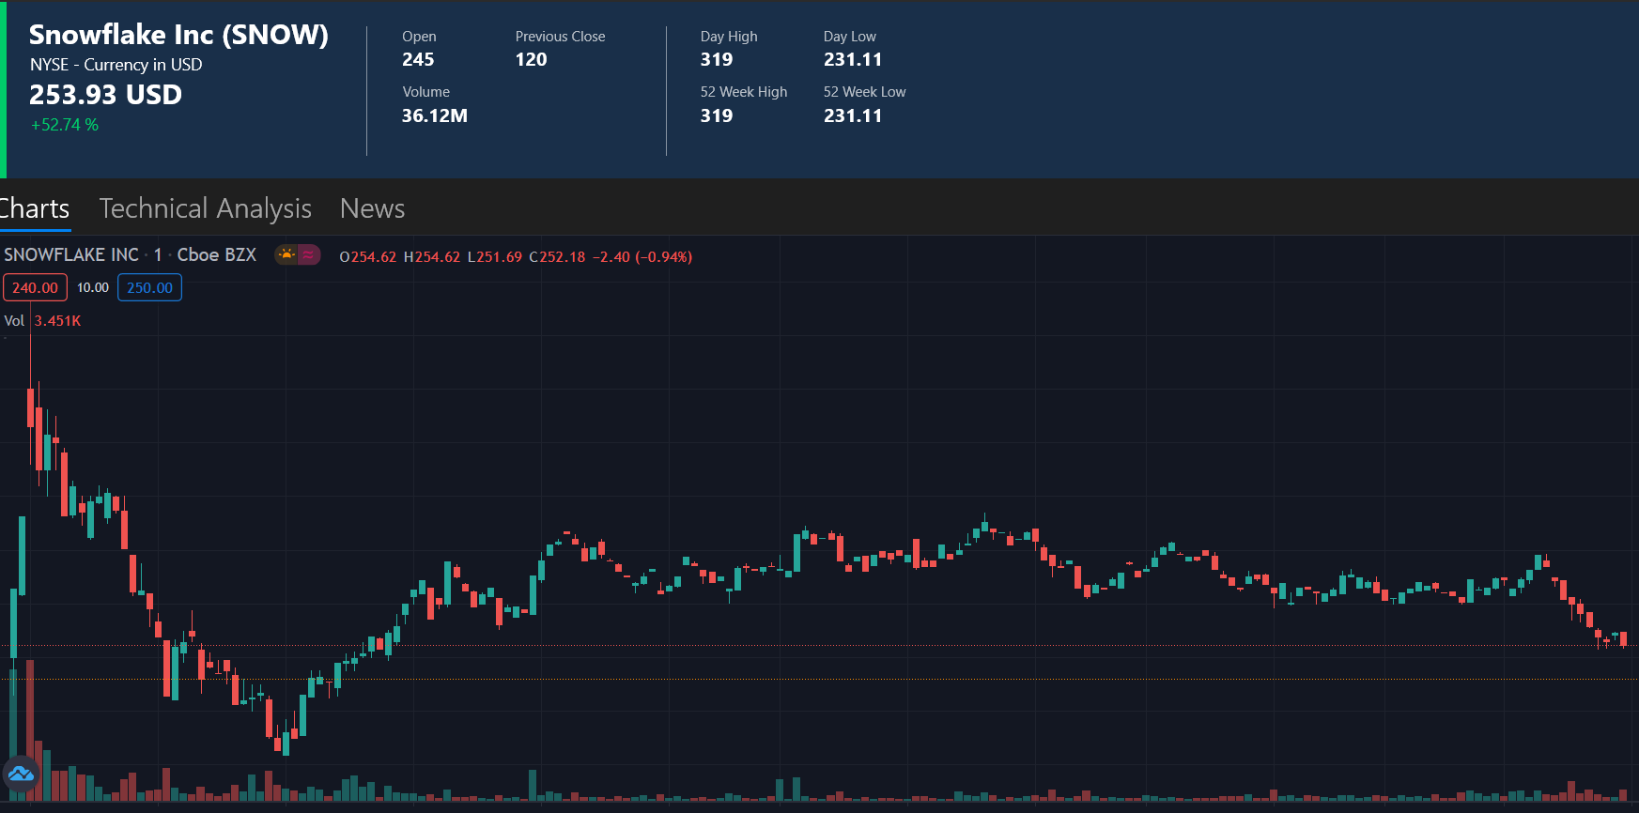Switch to the Charts tab
Viewport: 1639px width, 813px height.
33,208
